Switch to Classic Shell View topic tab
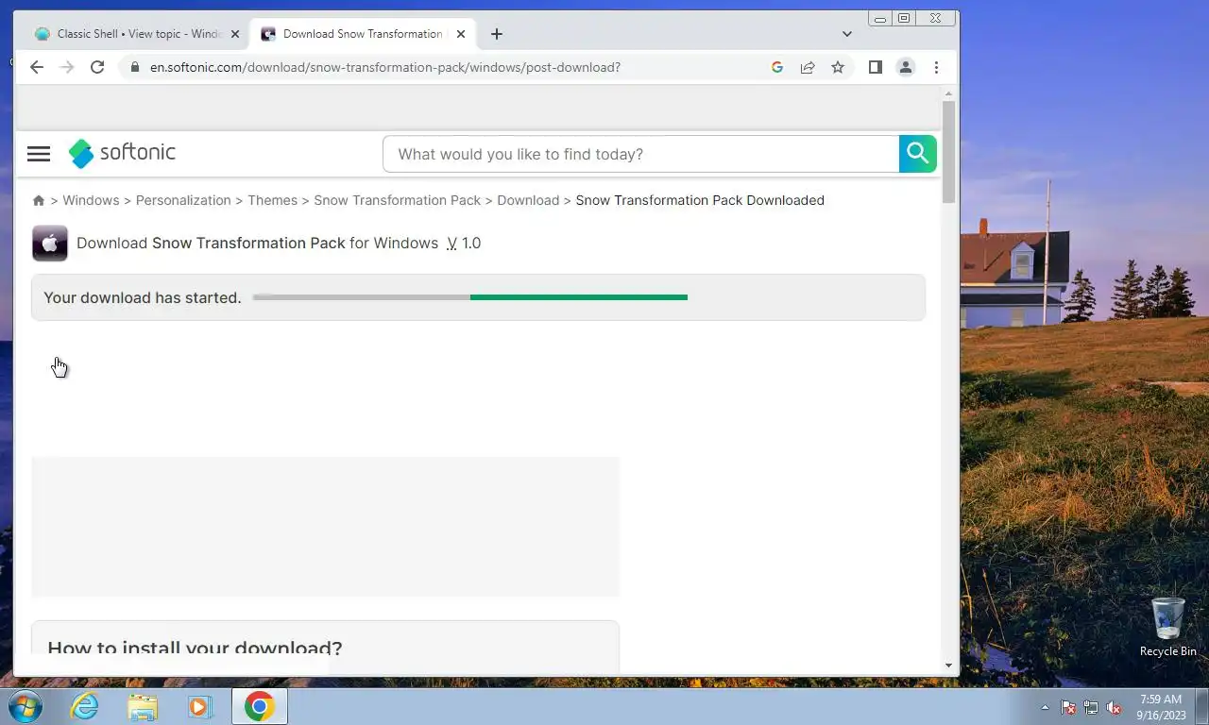Image resolution: width=1209 pixels, height=725 pixels. click(x=137, y=34)
